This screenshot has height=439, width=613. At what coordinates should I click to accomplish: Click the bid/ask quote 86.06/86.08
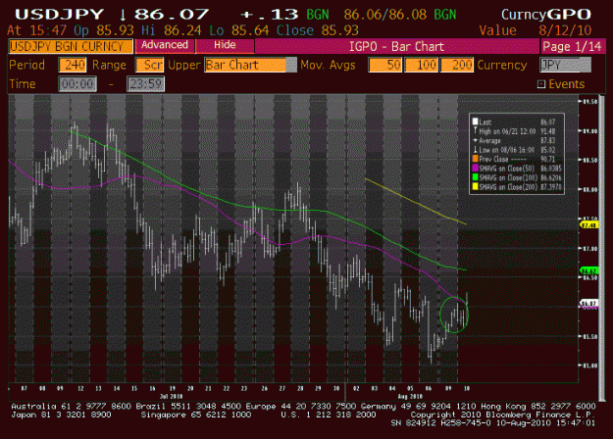(x=385, y=15)
